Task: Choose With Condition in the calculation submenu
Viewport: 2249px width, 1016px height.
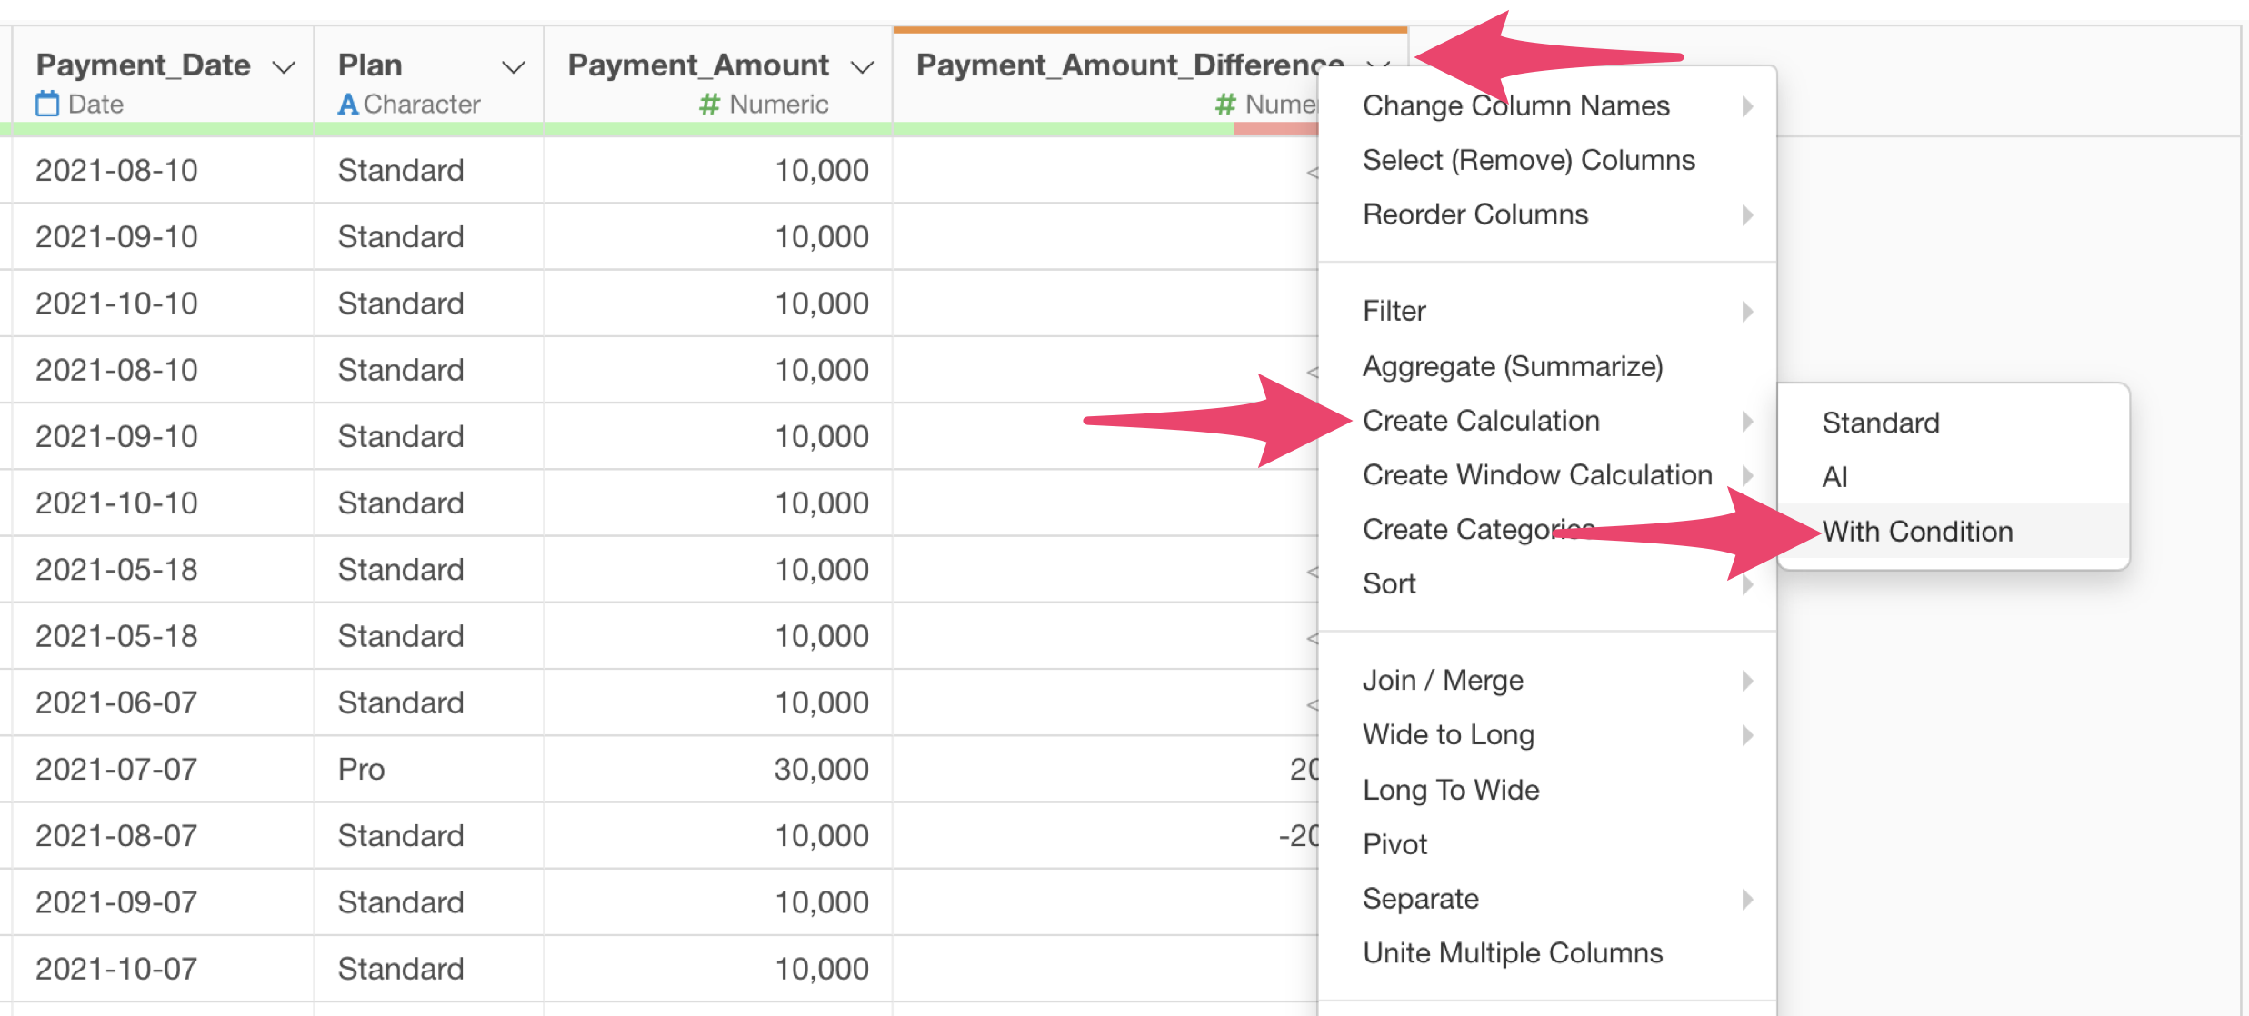Action: (1917, 532)
